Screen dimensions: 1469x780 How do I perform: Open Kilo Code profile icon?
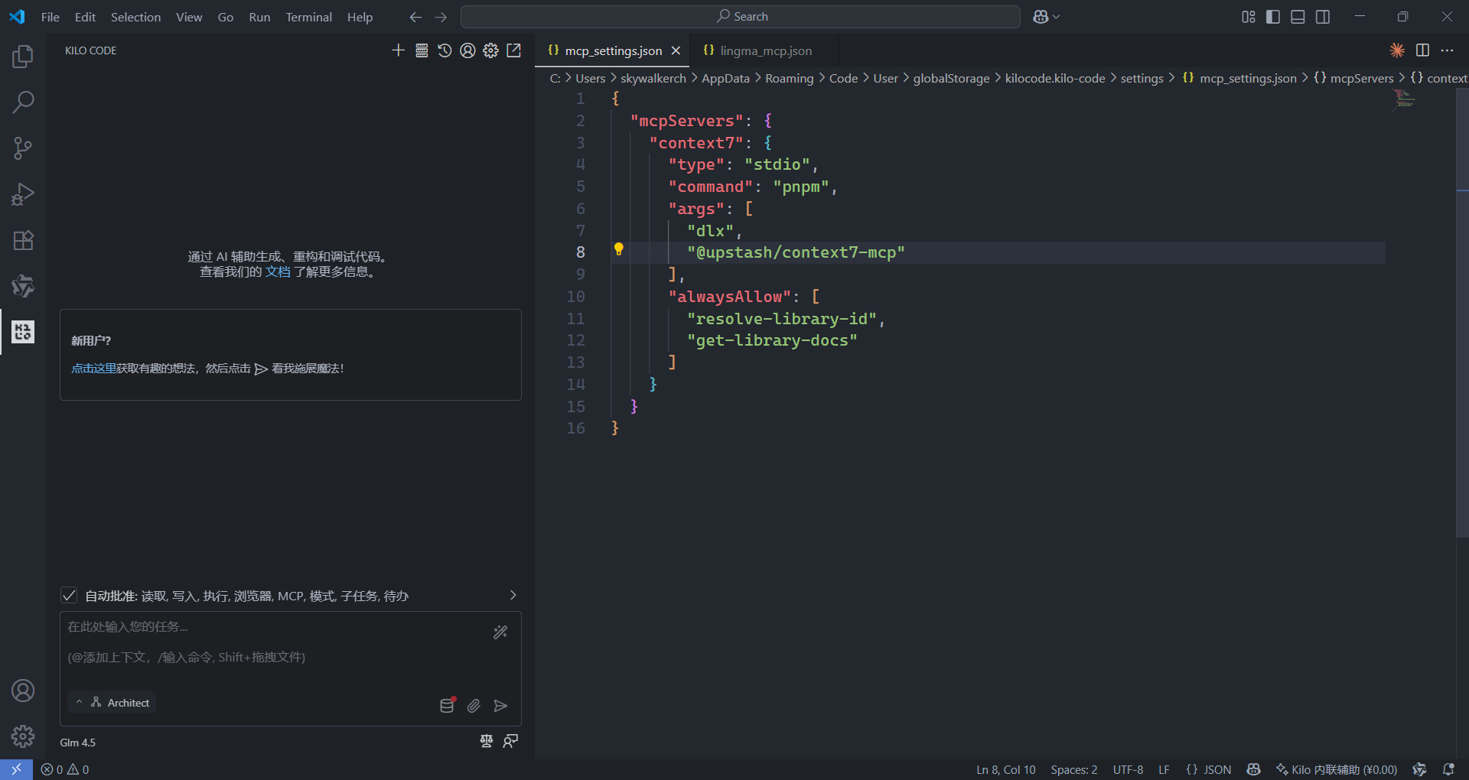pos(467,50)
